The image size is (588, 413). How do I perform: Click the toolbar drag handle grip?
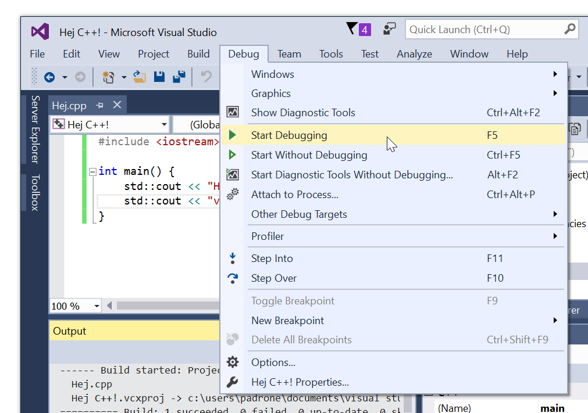(34, 76)
